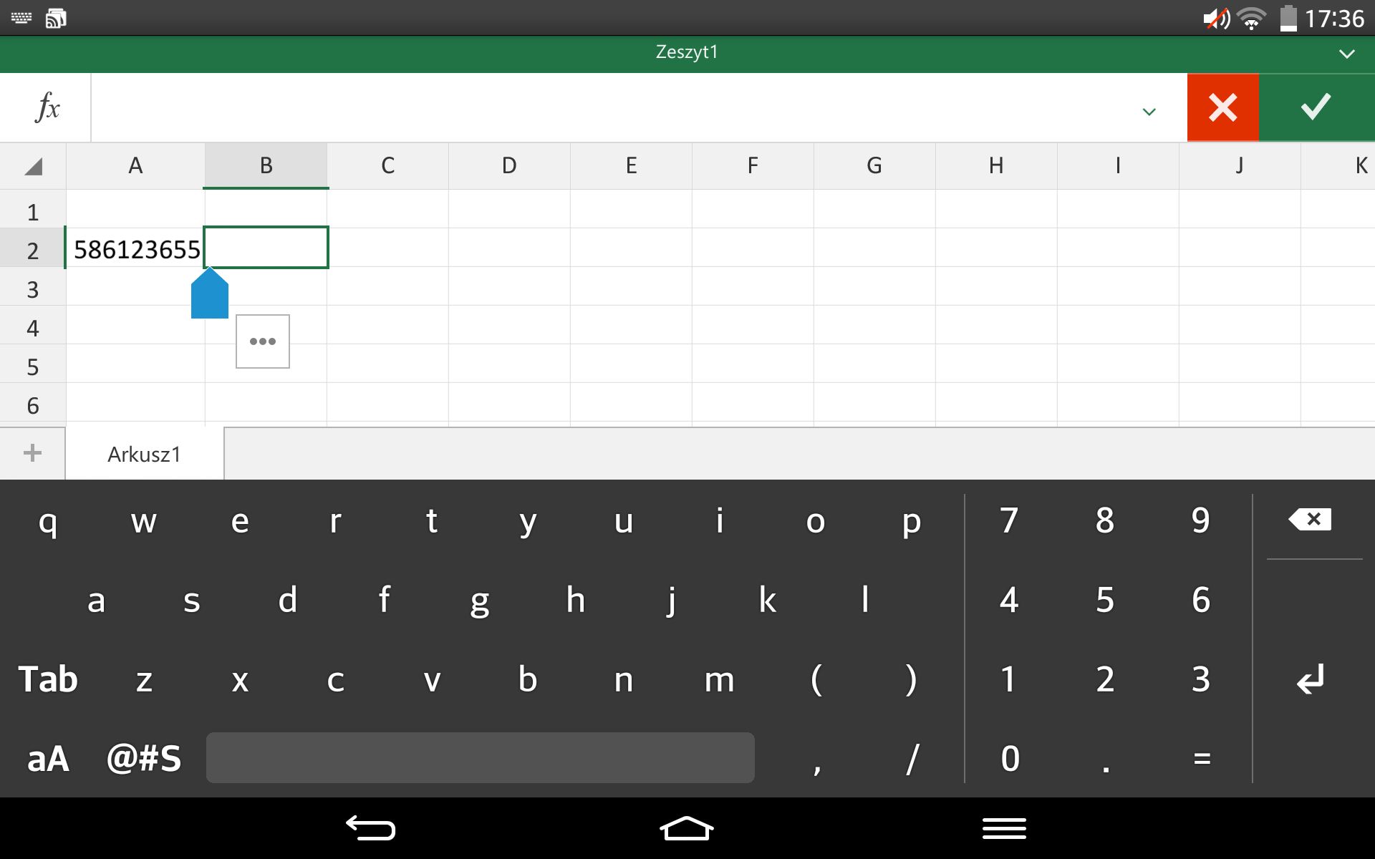The height and width of the screenshot is (859, 1375).
Task: Select column D header
Action: point(509,166)
